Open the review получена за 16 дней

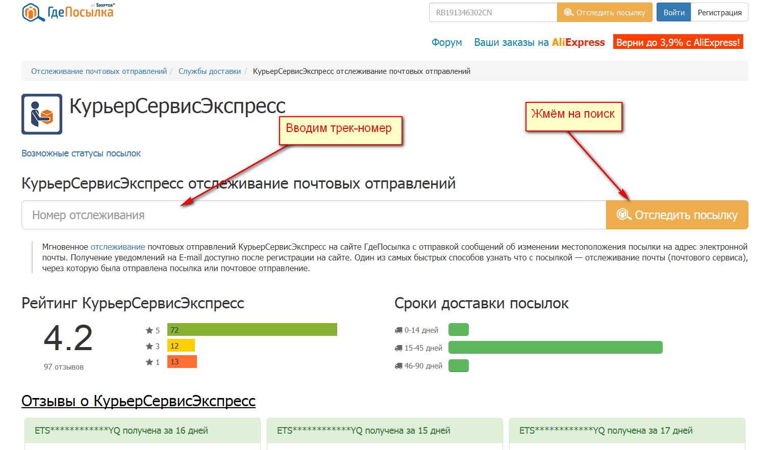[x=121, y=431]
